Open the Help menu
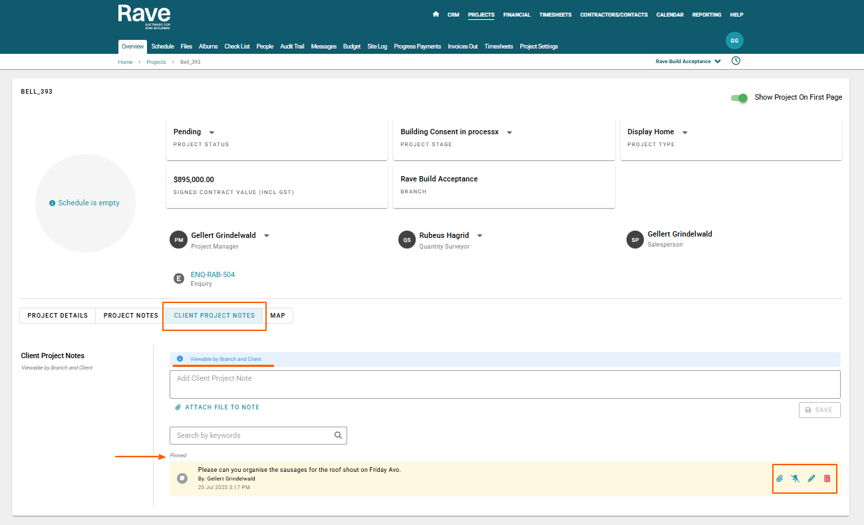This screenshot has width=864, height=525. (737, 15)
